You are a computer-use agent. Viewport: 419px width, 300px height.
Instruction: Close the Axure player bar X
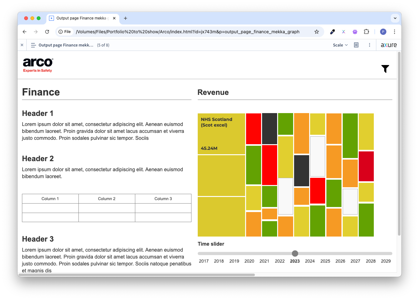pos(22,45)
